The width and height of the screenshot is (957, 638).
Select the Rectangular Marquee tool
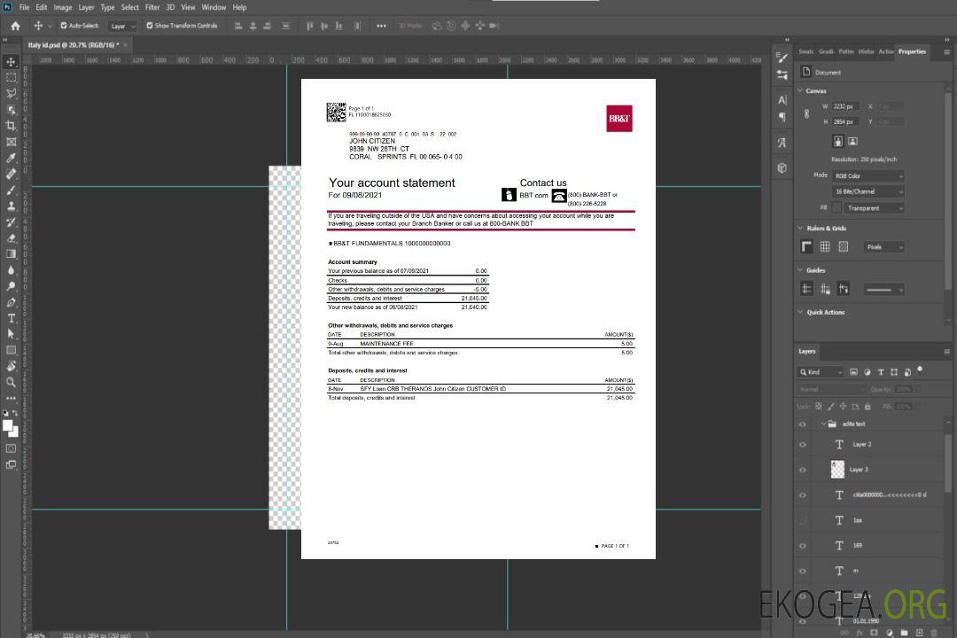[11, 78]
